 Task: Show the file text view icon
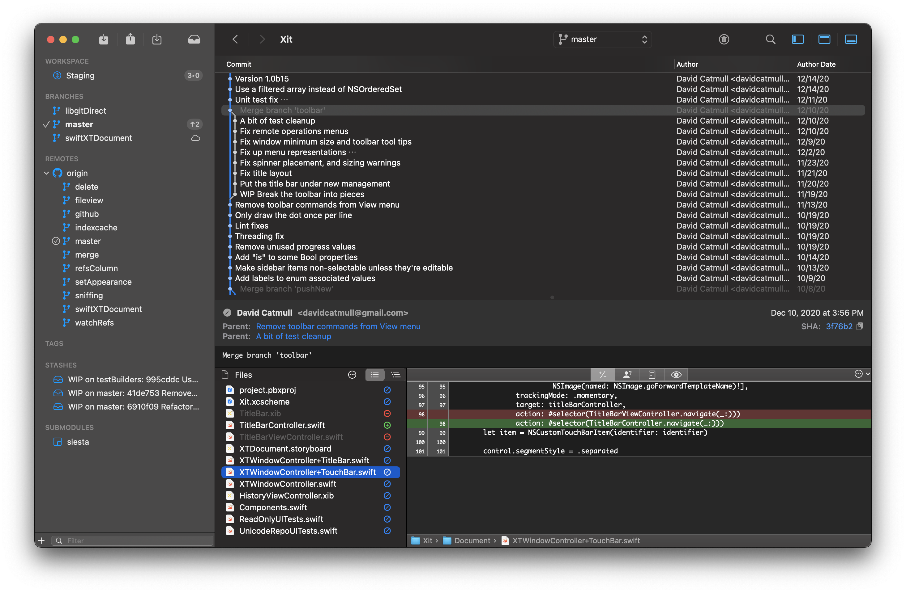coord(652,375)
